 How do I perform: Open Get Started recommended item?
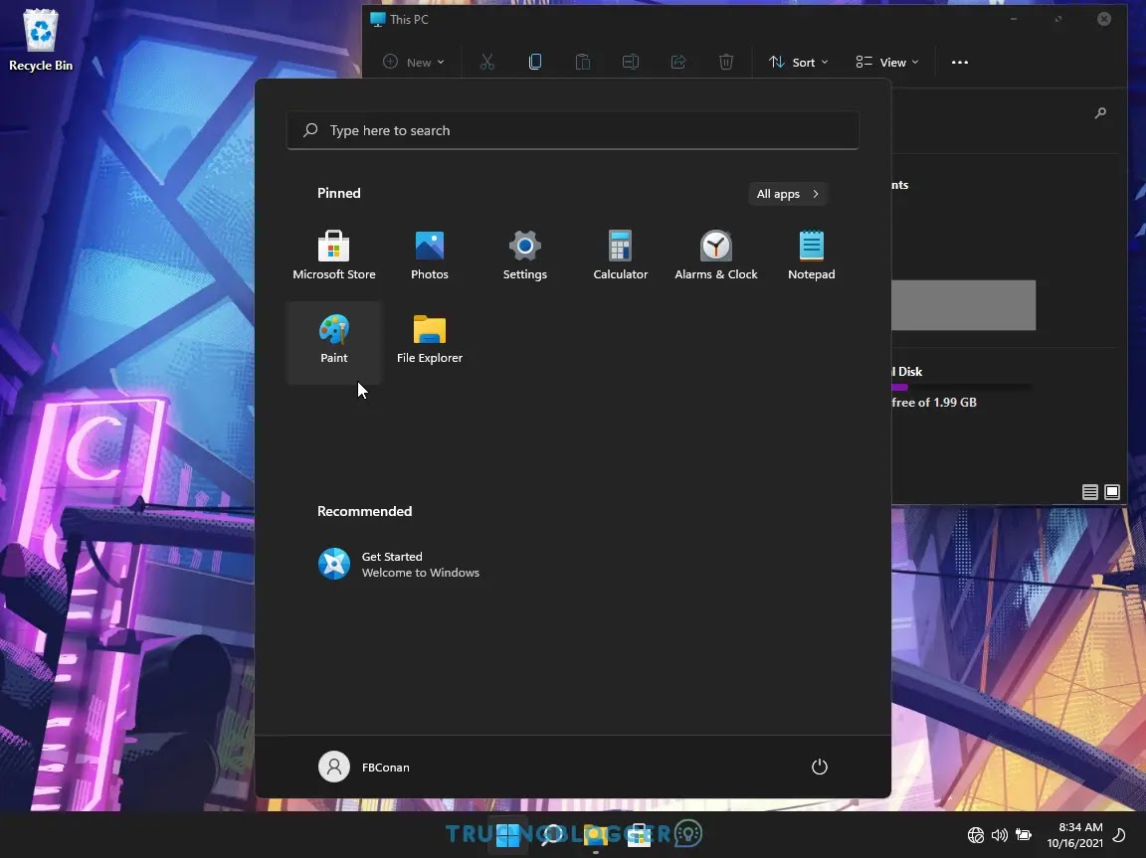[399, 564]
